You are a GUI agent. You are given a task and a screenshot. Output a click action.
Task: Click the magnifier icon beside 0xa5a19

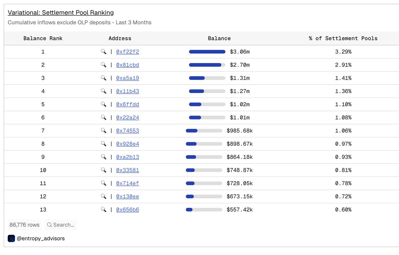click(x=103, y=78)
